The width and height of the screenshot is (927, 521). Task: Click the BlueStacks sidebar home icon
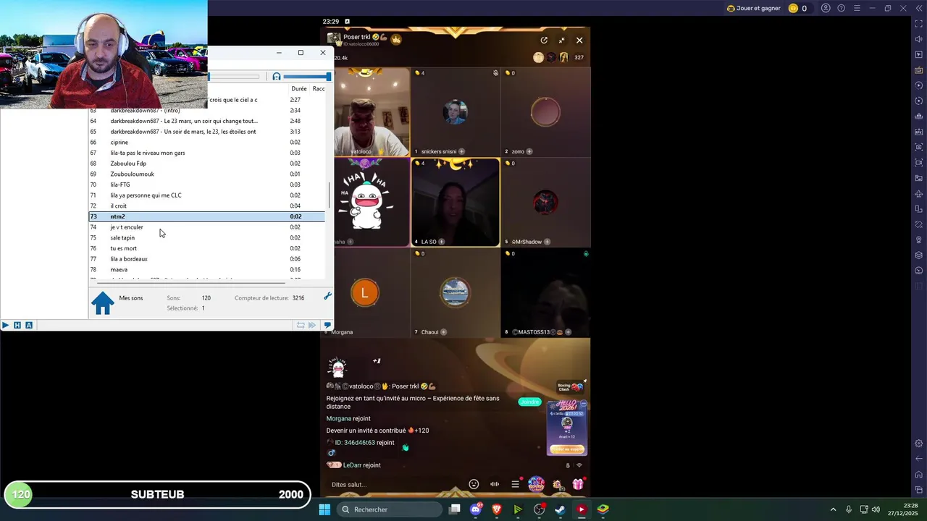[x=919, y=474]
